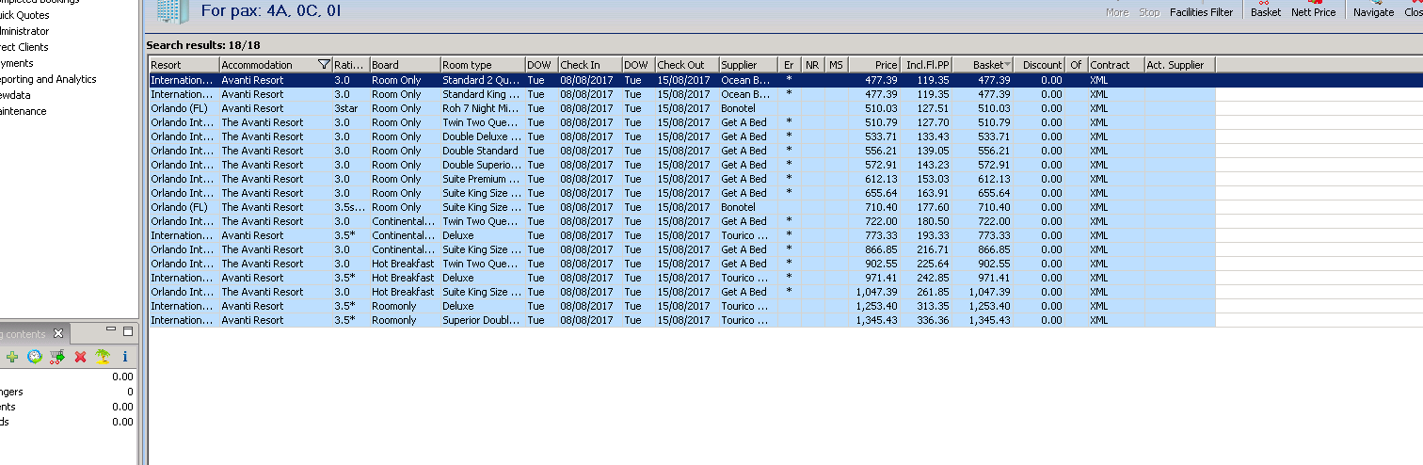Screen dimensions: 1423x465
Task: Sort by the Check In column header
Action: click(x=589, y=65)
